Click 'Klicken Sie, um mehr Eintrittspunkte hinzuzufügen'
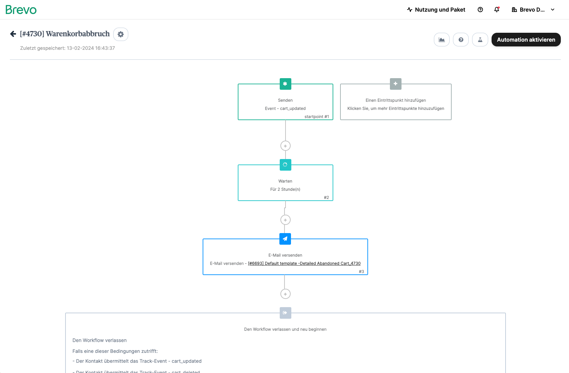The height and width of the screenshot is (373, 569). (x=396, y=109)
